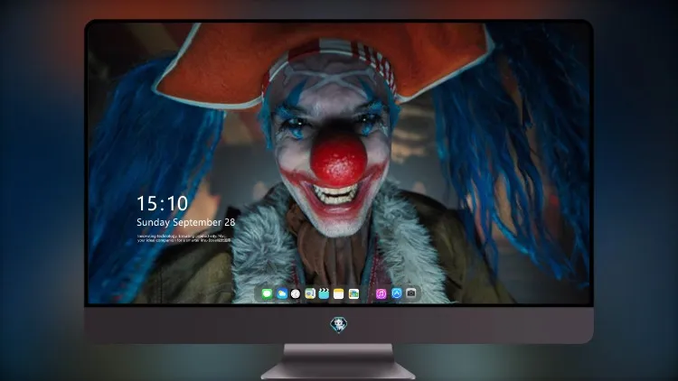Open the Clock app in the dock
Image resolution: width=678 pixels, height=381 pixels.
(x=296, y=294)
